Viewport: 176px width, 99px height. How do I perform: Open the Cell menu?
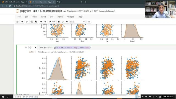pyautogui.click(x=52, y=17)
